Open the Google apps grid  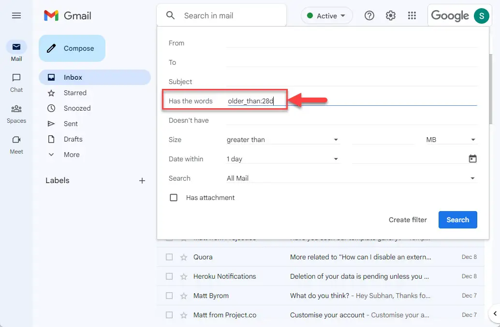[412, 15]
